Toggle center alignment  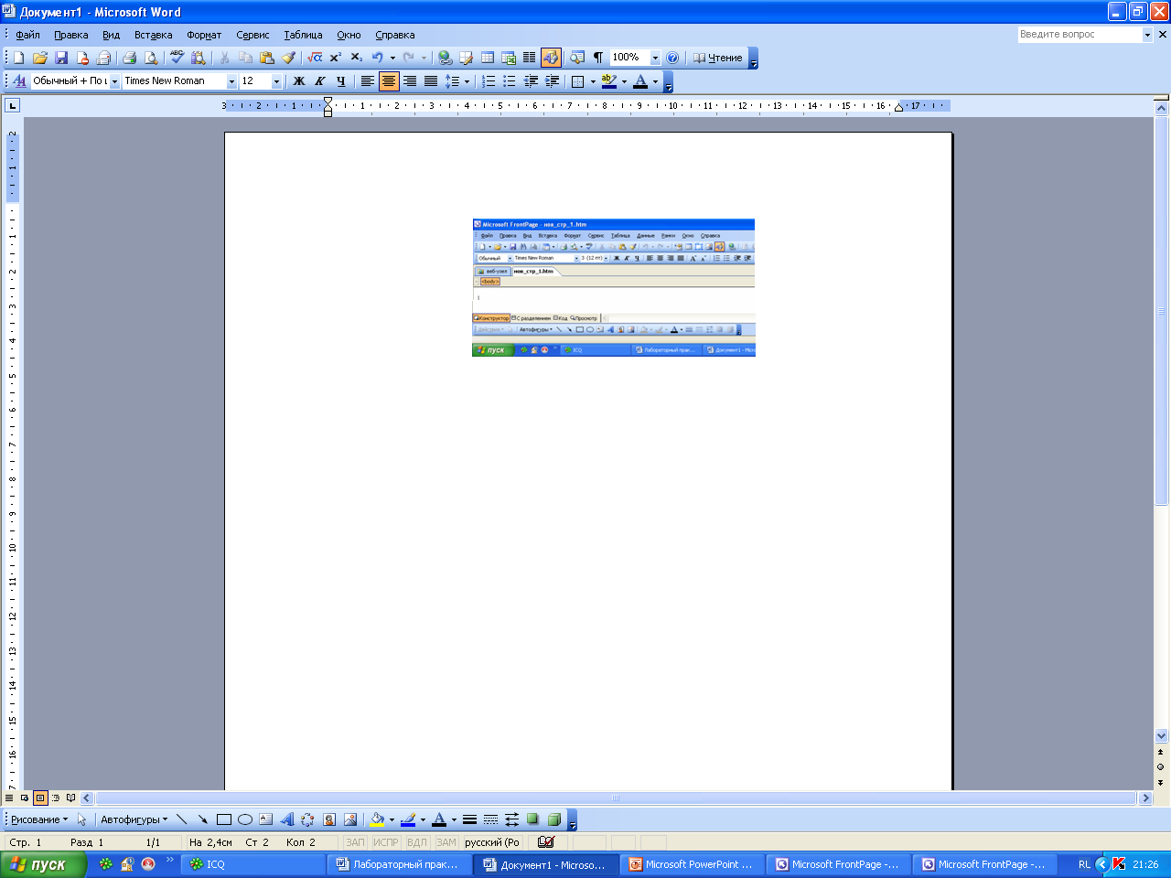point(389,81)
